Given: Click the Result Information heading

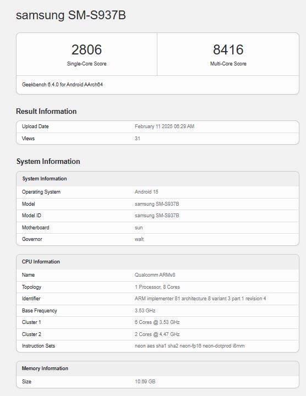Looking at the screenshot, I should point(46,111).
